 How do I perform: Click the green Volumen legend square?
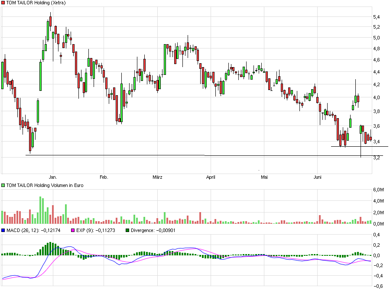3,185
